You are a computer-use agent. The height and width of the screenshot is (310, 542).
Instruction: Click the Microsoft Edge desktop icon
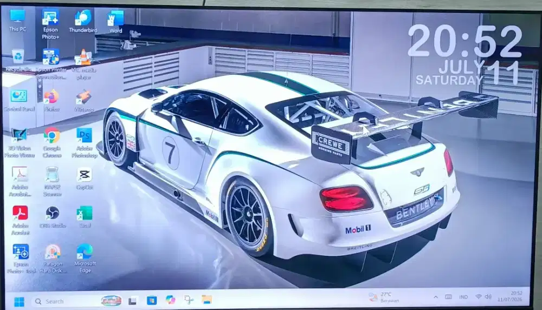(x=85, y=259)
